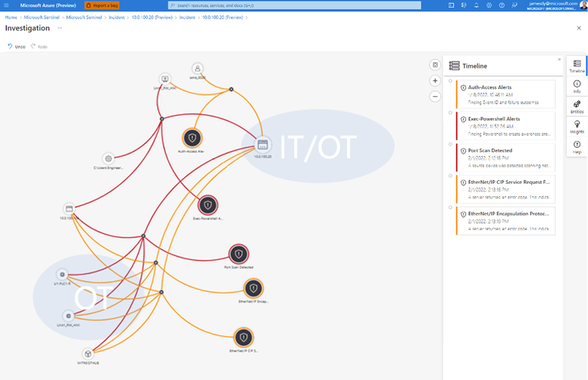Select the IP node linked to the OT devices

[x=69, y=209]
